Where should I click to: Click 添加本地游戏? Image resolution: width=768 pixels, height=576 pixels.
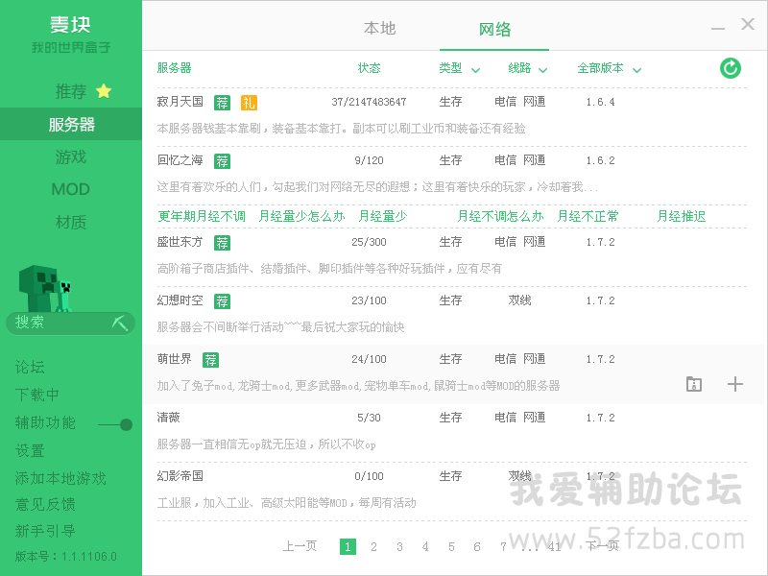60,478
